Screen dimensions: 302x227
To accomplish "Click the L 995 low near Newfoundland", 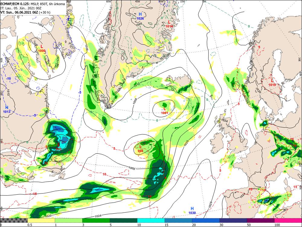I will (59, 147).
